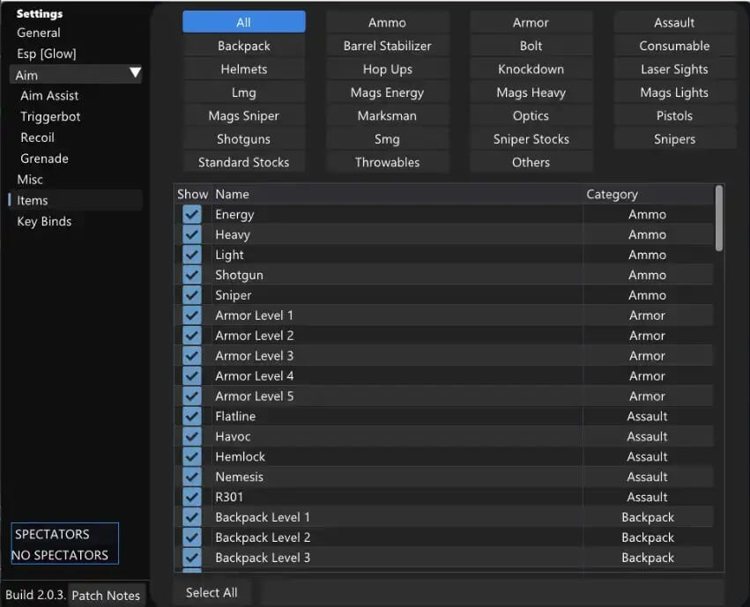The height and width of the screenshot is (607, 750).
Task: Collapse the Aim section triangle arrow
Action: [135, 74]
